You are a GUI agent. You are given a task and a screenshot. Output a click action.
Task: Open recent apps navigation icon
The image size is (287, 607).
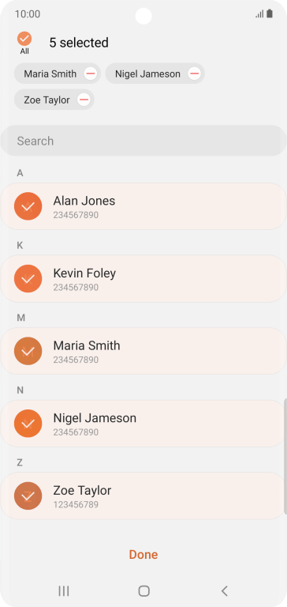63,590
